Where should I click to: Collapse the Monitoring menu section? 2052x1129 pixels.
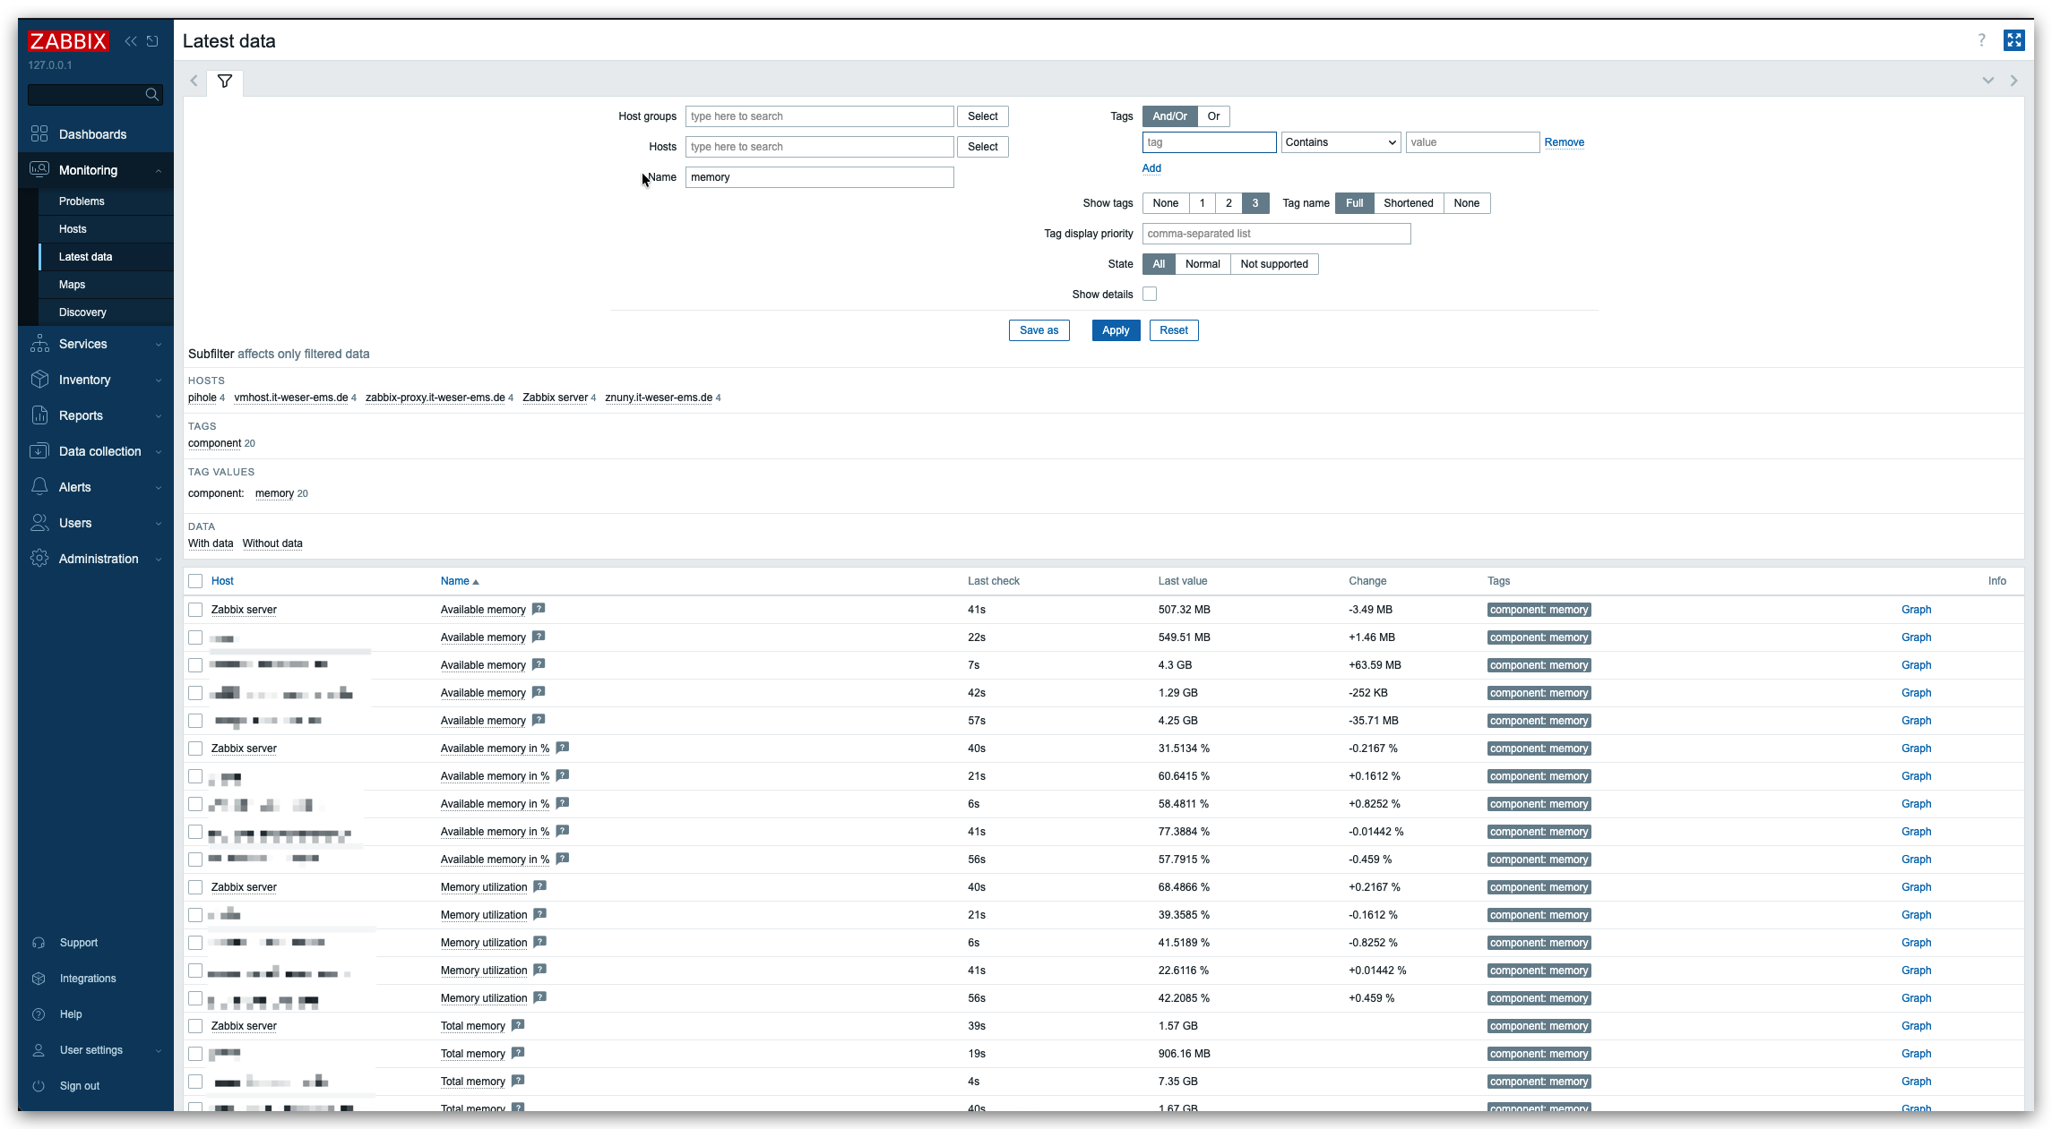[159, 171]
